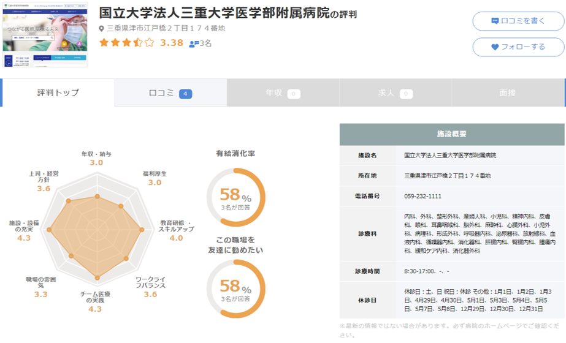Click the 施設概要 table header
566x343 pixels.
pos(452,134)
